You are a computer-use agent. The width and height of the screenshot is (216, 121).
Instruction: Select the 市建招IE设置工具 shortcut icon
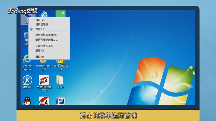click(44, 84)
